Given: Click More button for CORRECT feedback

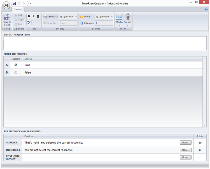Looking at the screenshot, I should tap(186, 142).
